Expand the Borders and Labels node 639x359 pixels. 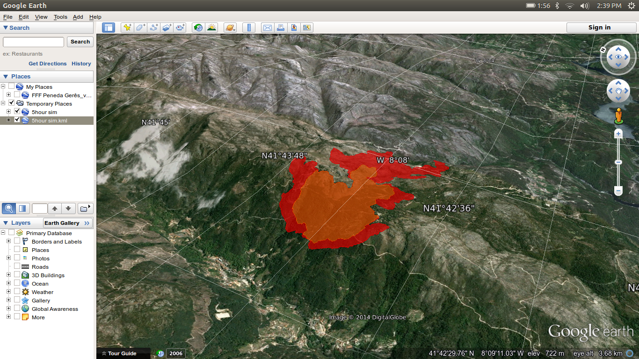click(x=8, y=241)
